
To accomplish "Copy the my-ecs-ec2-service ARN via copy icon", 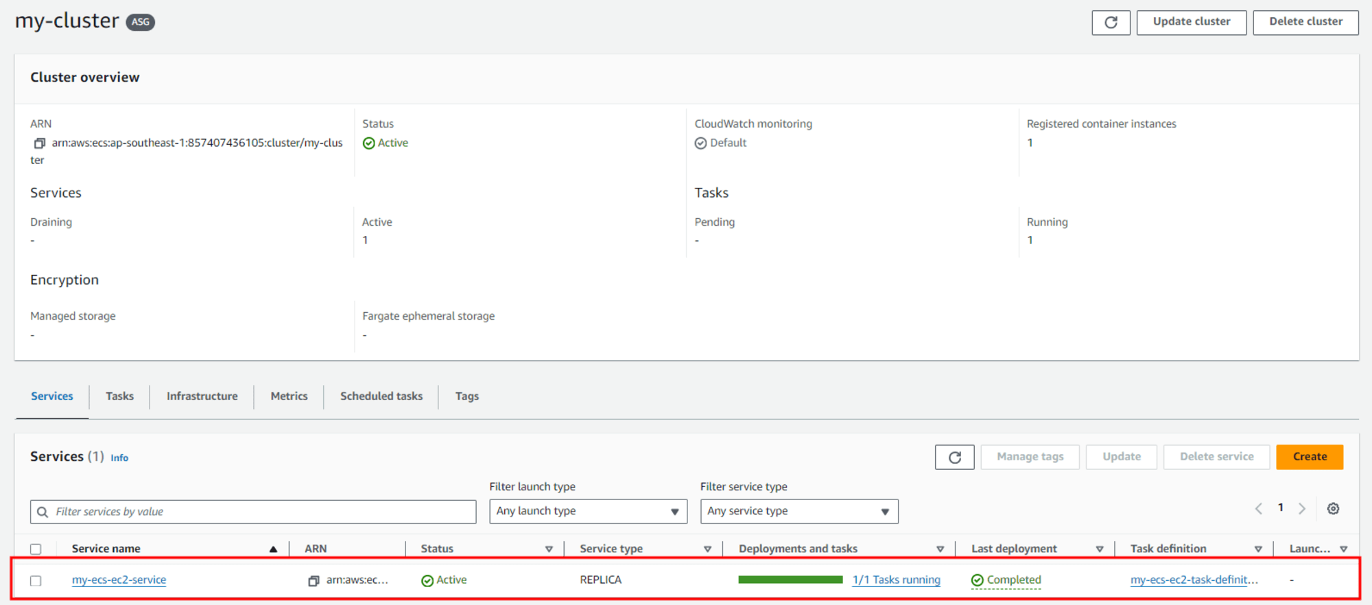I will coord(314,581).
